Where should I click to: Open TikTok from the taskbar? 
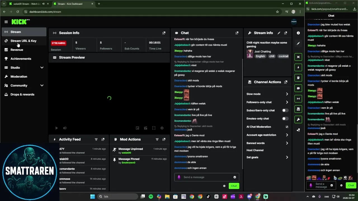tap(208, 197)
